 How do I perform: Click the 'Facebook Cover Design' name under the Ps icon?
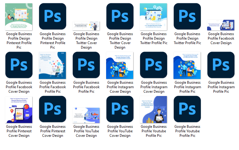coord(19,87)
